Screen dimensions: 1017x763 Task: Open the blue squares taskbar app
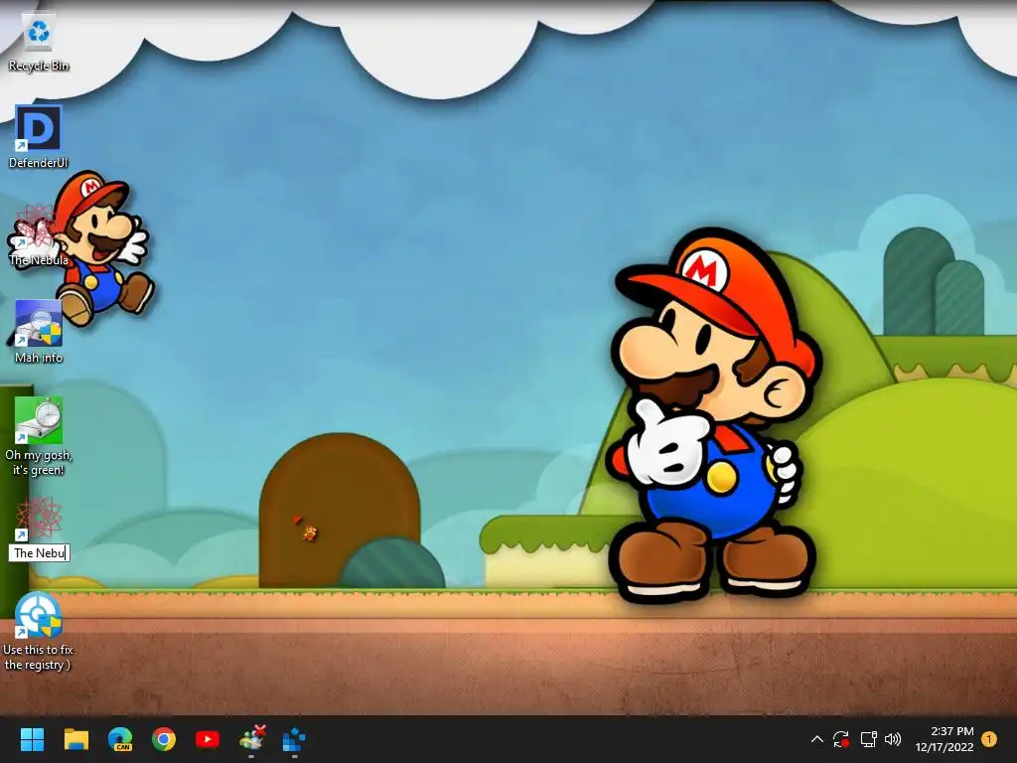[x=294, y=739]
